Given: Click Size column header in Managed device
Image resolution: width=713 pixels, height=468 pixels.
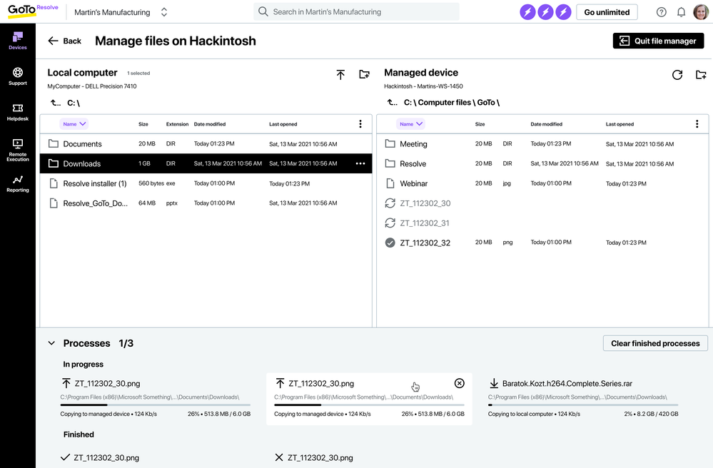Looking at the screenshot, I should [x=480, y=124].
